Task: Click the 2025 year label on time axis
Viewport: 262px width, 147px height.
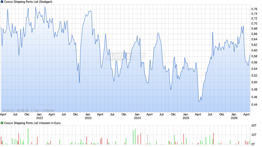Action: coord(186,118)
